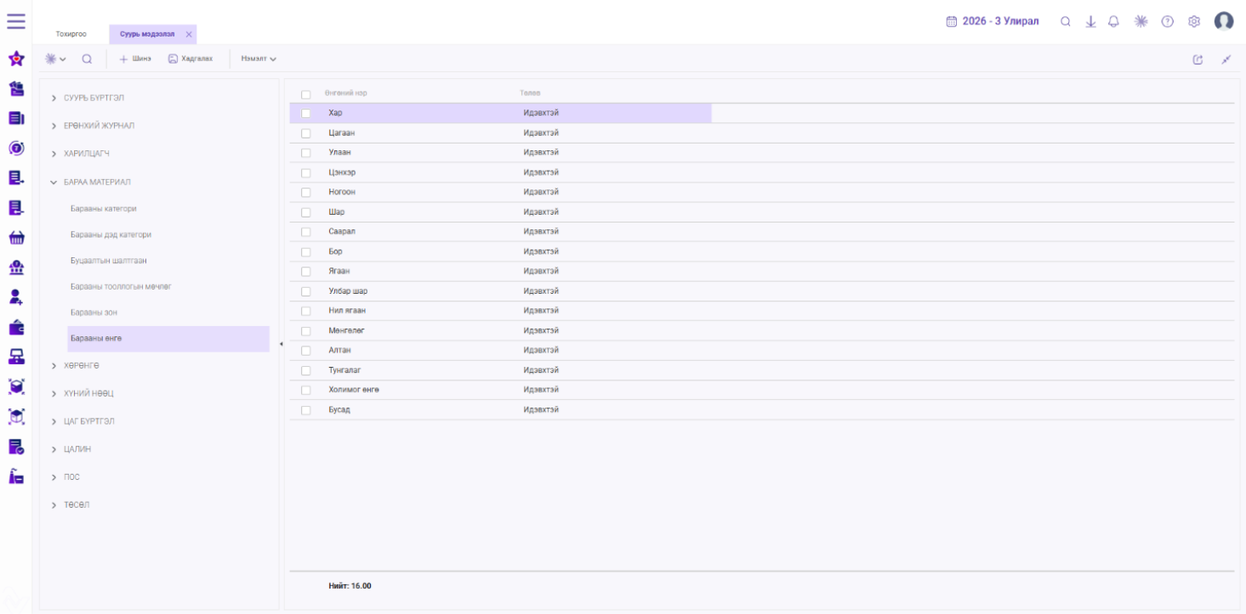Click the download arrow icon in header
The image size is (1246, 614).
click(x=1090, y=22)
